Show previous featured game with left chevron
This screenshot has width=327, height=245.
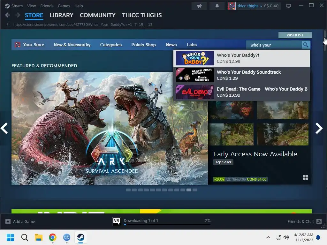click(x=4, y=128)
